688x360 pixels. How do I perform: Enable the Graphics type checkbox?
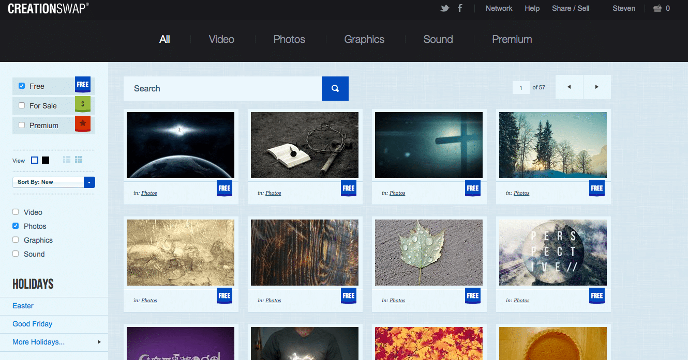pyautogui.click(x=16, y=240)
